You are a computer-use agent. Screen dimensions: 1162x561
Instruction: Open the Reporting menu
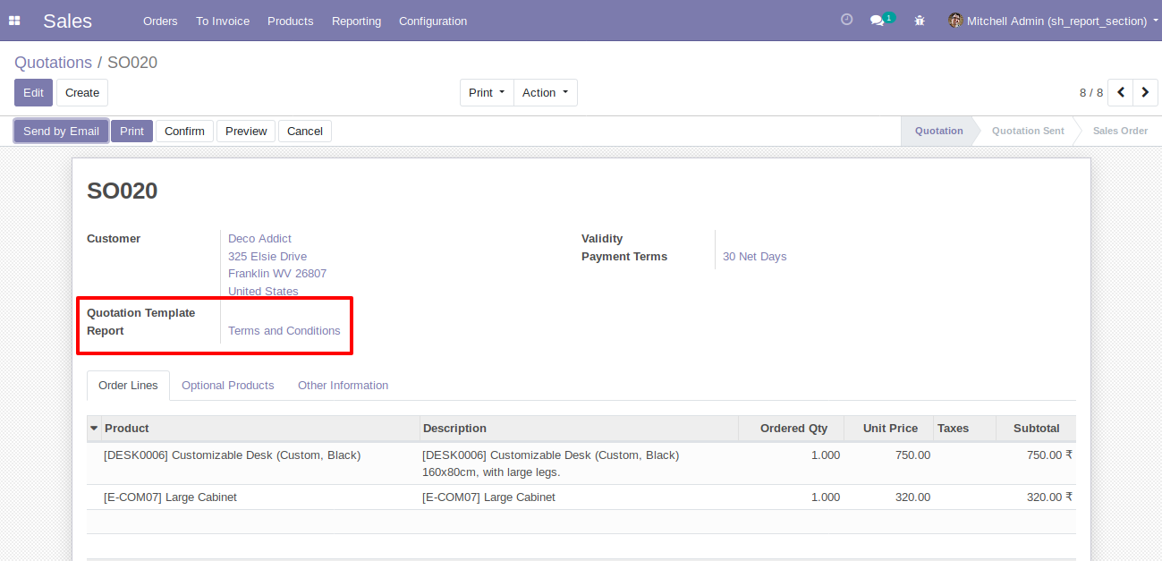coord(356,21)
